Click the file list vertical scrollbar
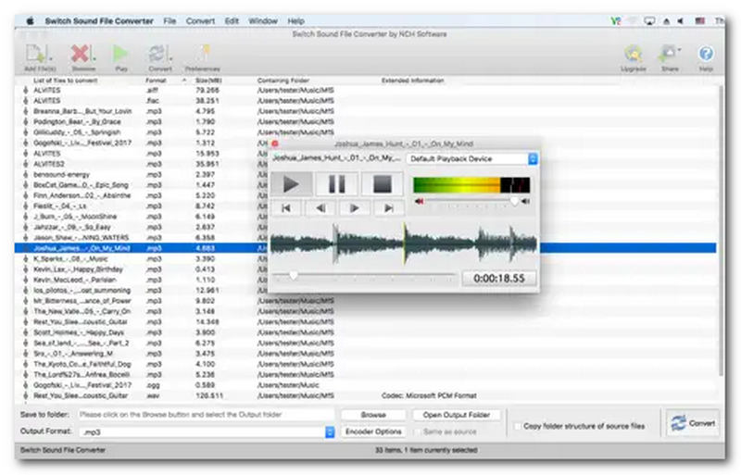Screen dimensions: 741x475 (x=721, y=231)
